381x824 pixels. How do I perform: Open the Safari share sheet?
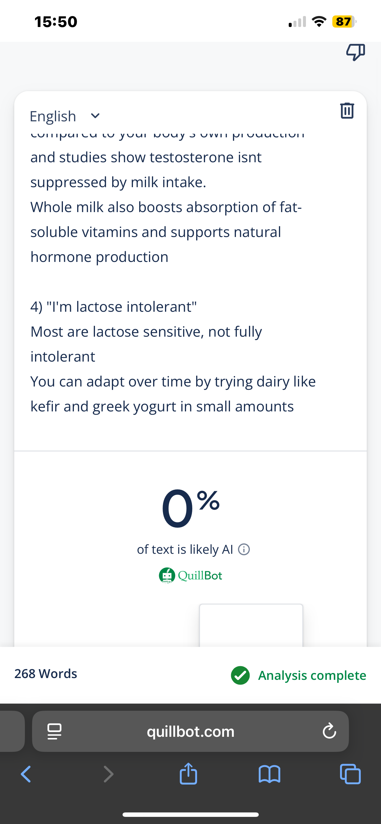click(x=188, y=774)
